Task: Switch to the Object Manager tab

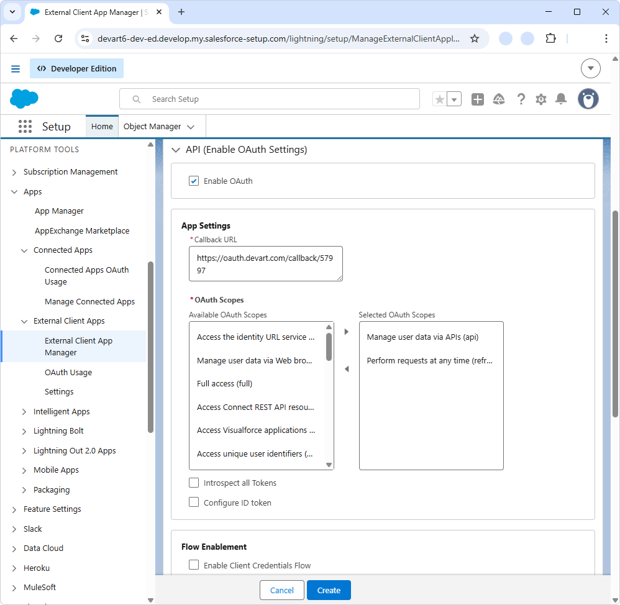Action: 152,127
